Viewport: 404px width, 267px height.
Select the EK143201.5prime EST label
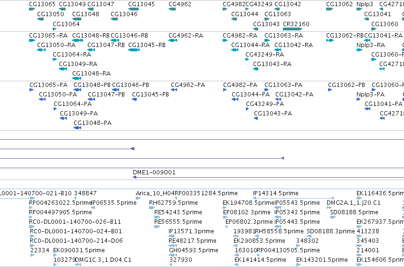(x=322, y=260)
